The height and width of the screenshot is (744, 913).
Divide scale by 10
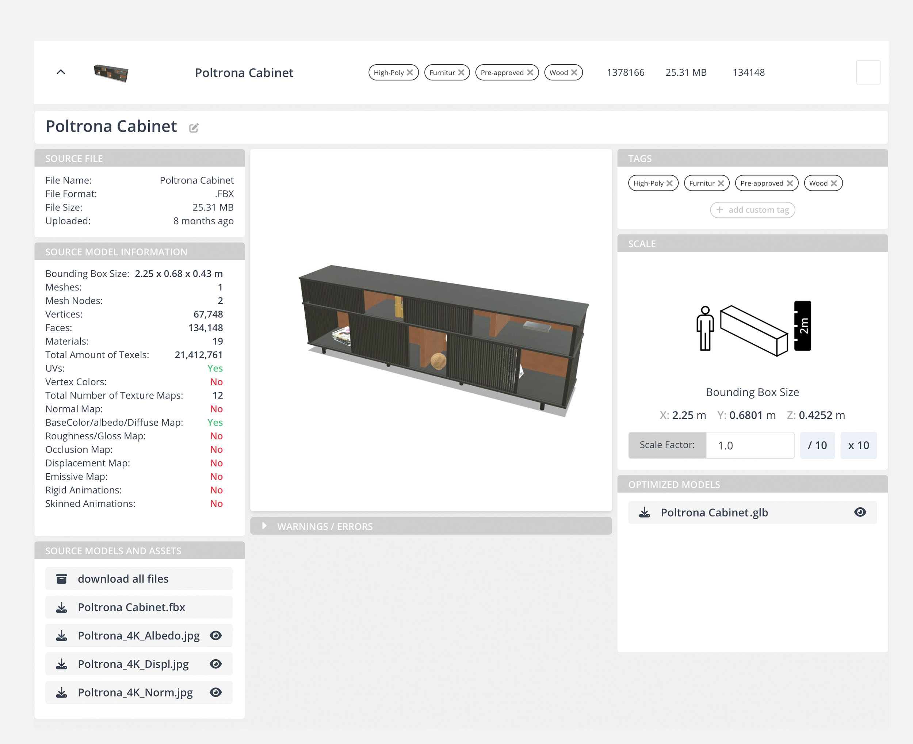point(817,445)
